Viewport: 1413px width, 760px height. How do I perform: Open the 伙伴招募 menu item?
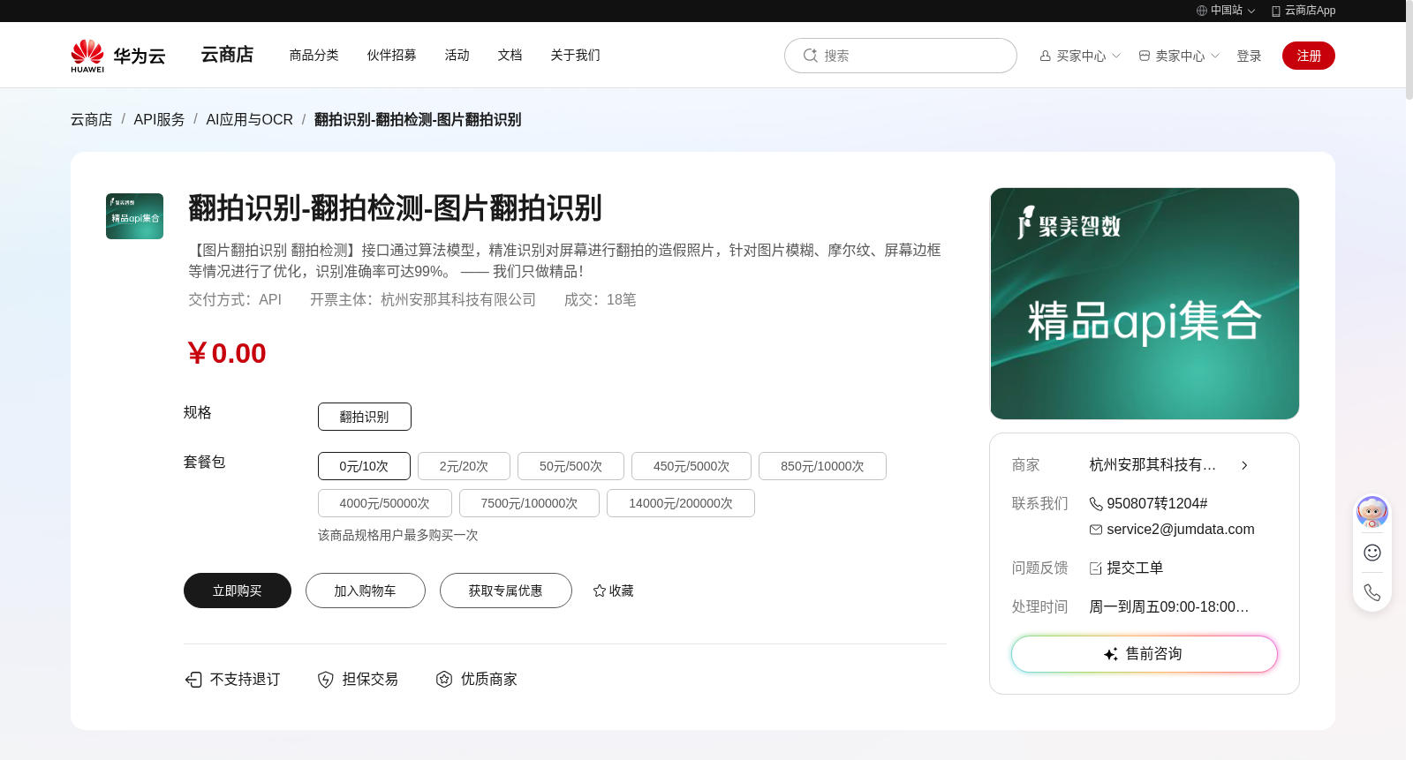(x=392, y=55)
